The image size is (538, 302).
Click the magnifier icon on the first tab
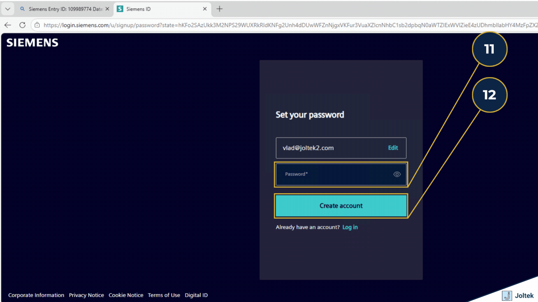pos(22,9)
